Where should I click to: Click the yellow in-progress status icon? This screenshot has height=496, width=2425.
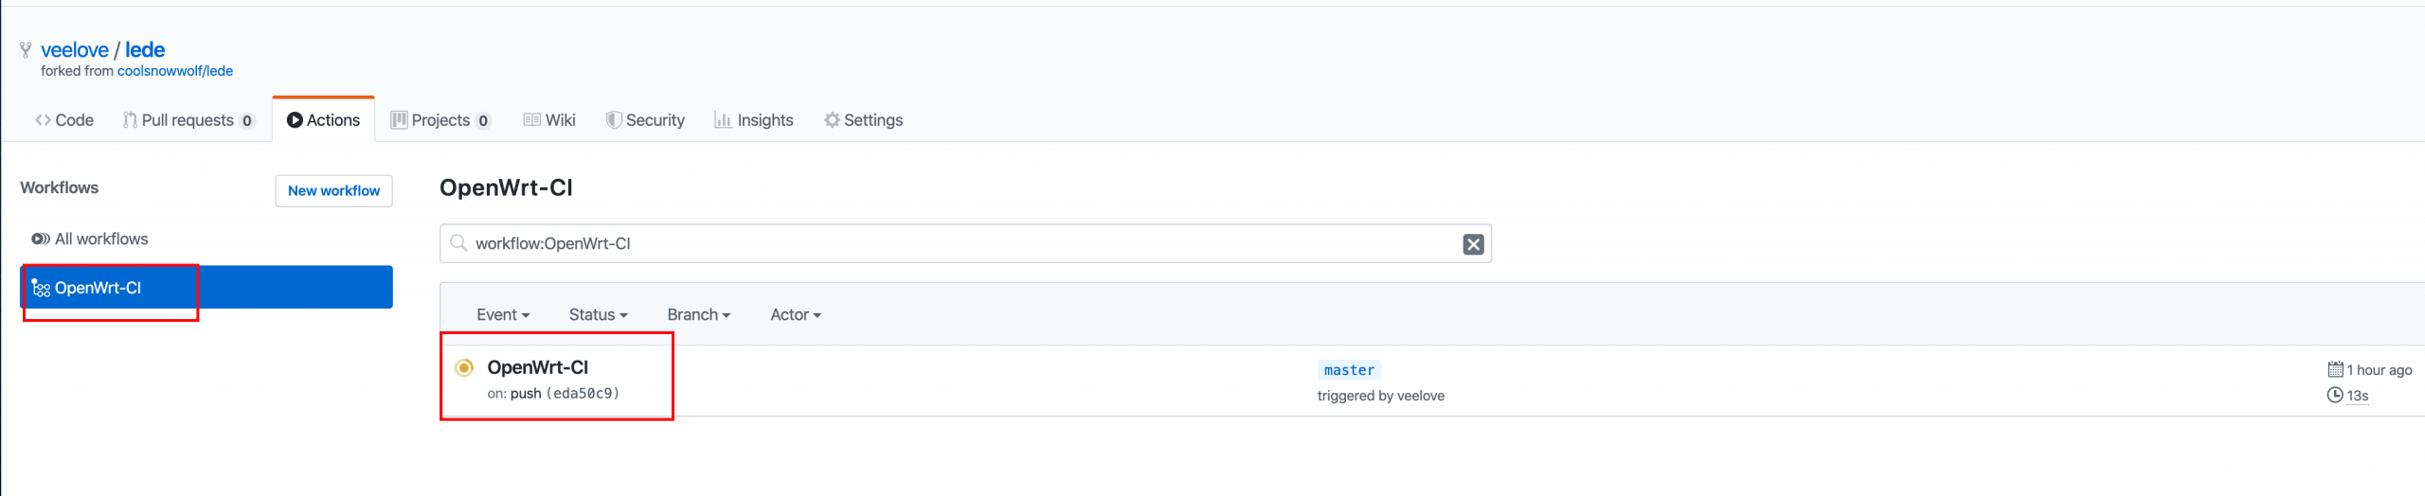pos(464,368)
